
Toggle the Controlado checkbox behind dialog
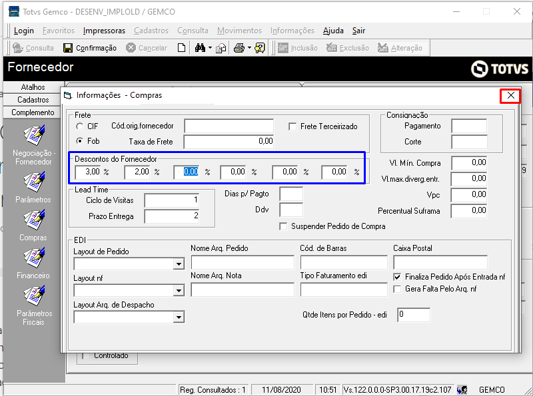pyautogui.click(x=87, y=355)
